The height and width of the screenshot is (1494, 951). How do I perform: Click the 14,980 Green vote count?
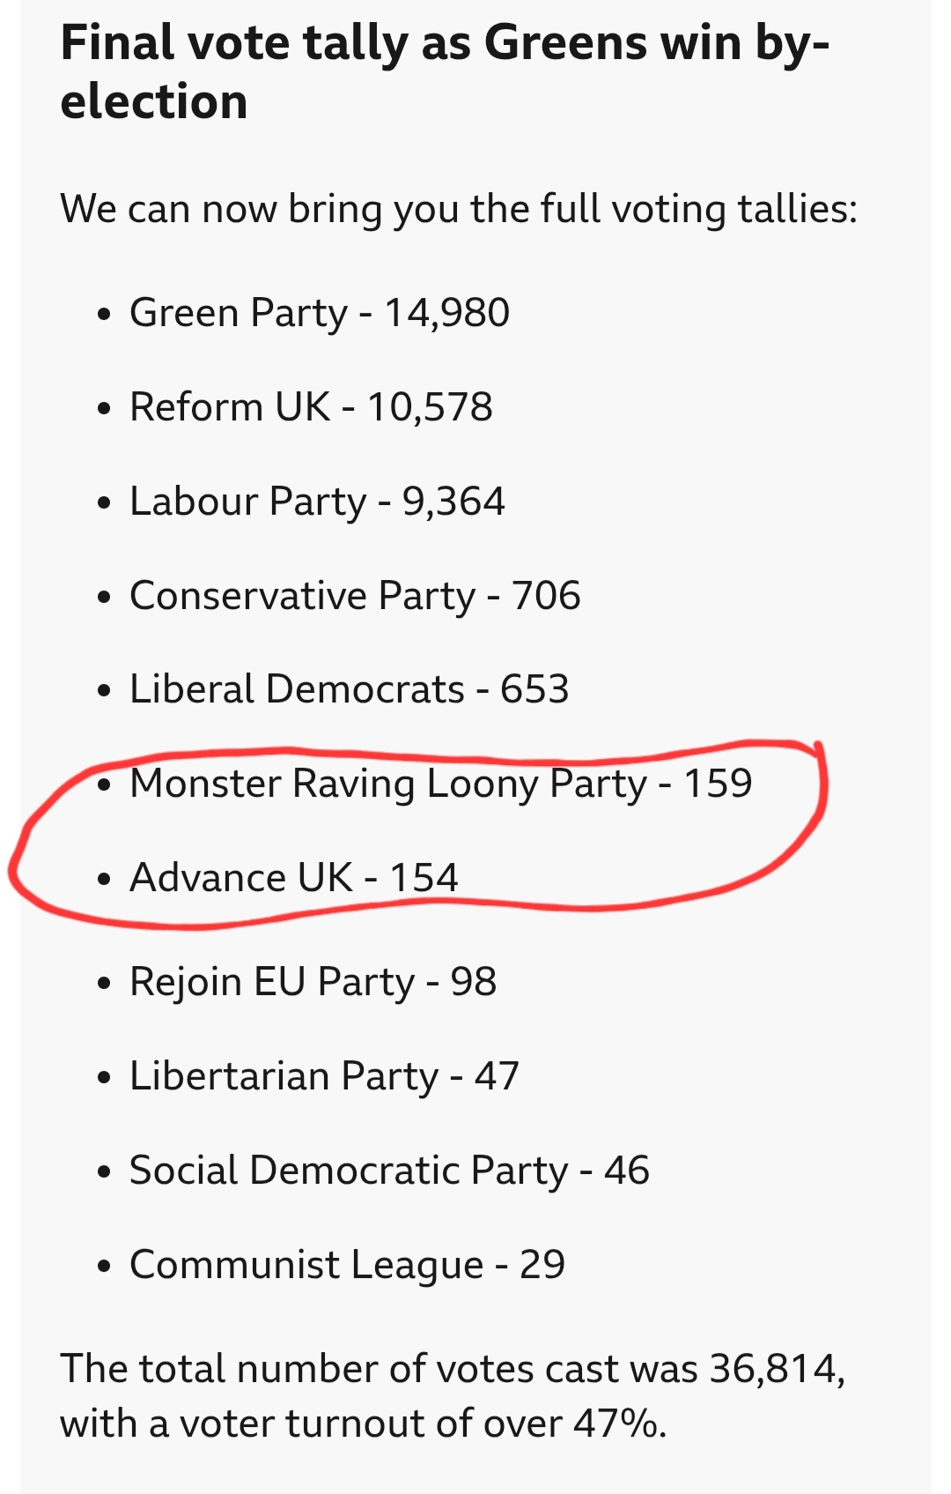coord(447,314)
